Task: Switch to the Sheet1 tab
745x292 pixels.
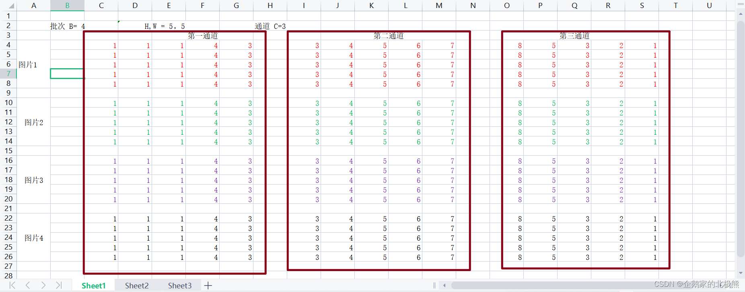Action: [x=93, y=286]
